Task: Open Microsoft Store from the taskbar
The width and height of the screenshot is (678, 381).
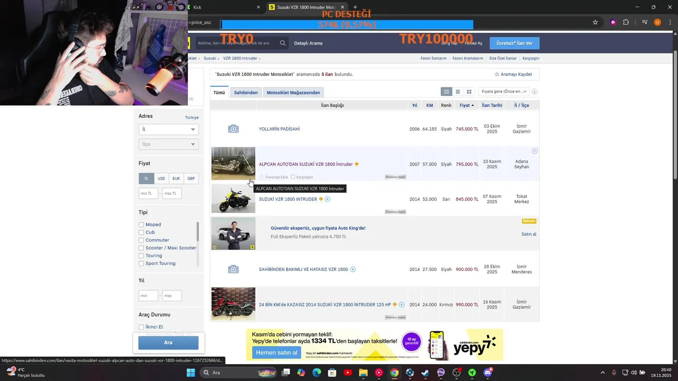Action: 332,373
